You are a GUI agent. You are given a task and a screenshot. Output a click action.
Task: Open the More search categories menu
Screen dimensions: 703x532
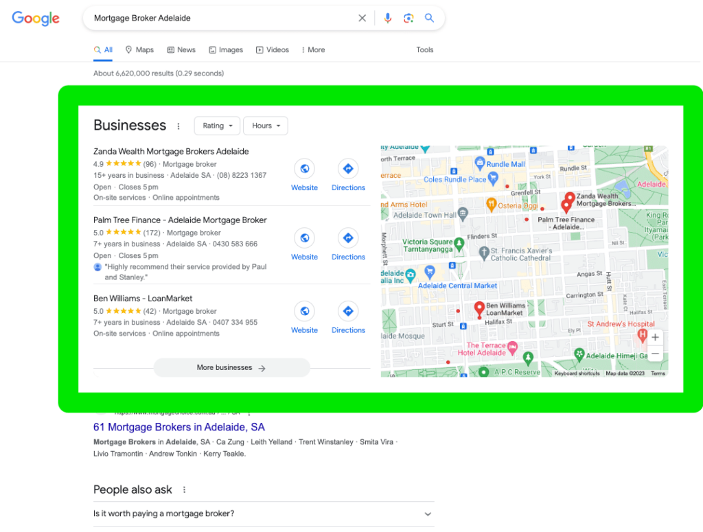313,49
